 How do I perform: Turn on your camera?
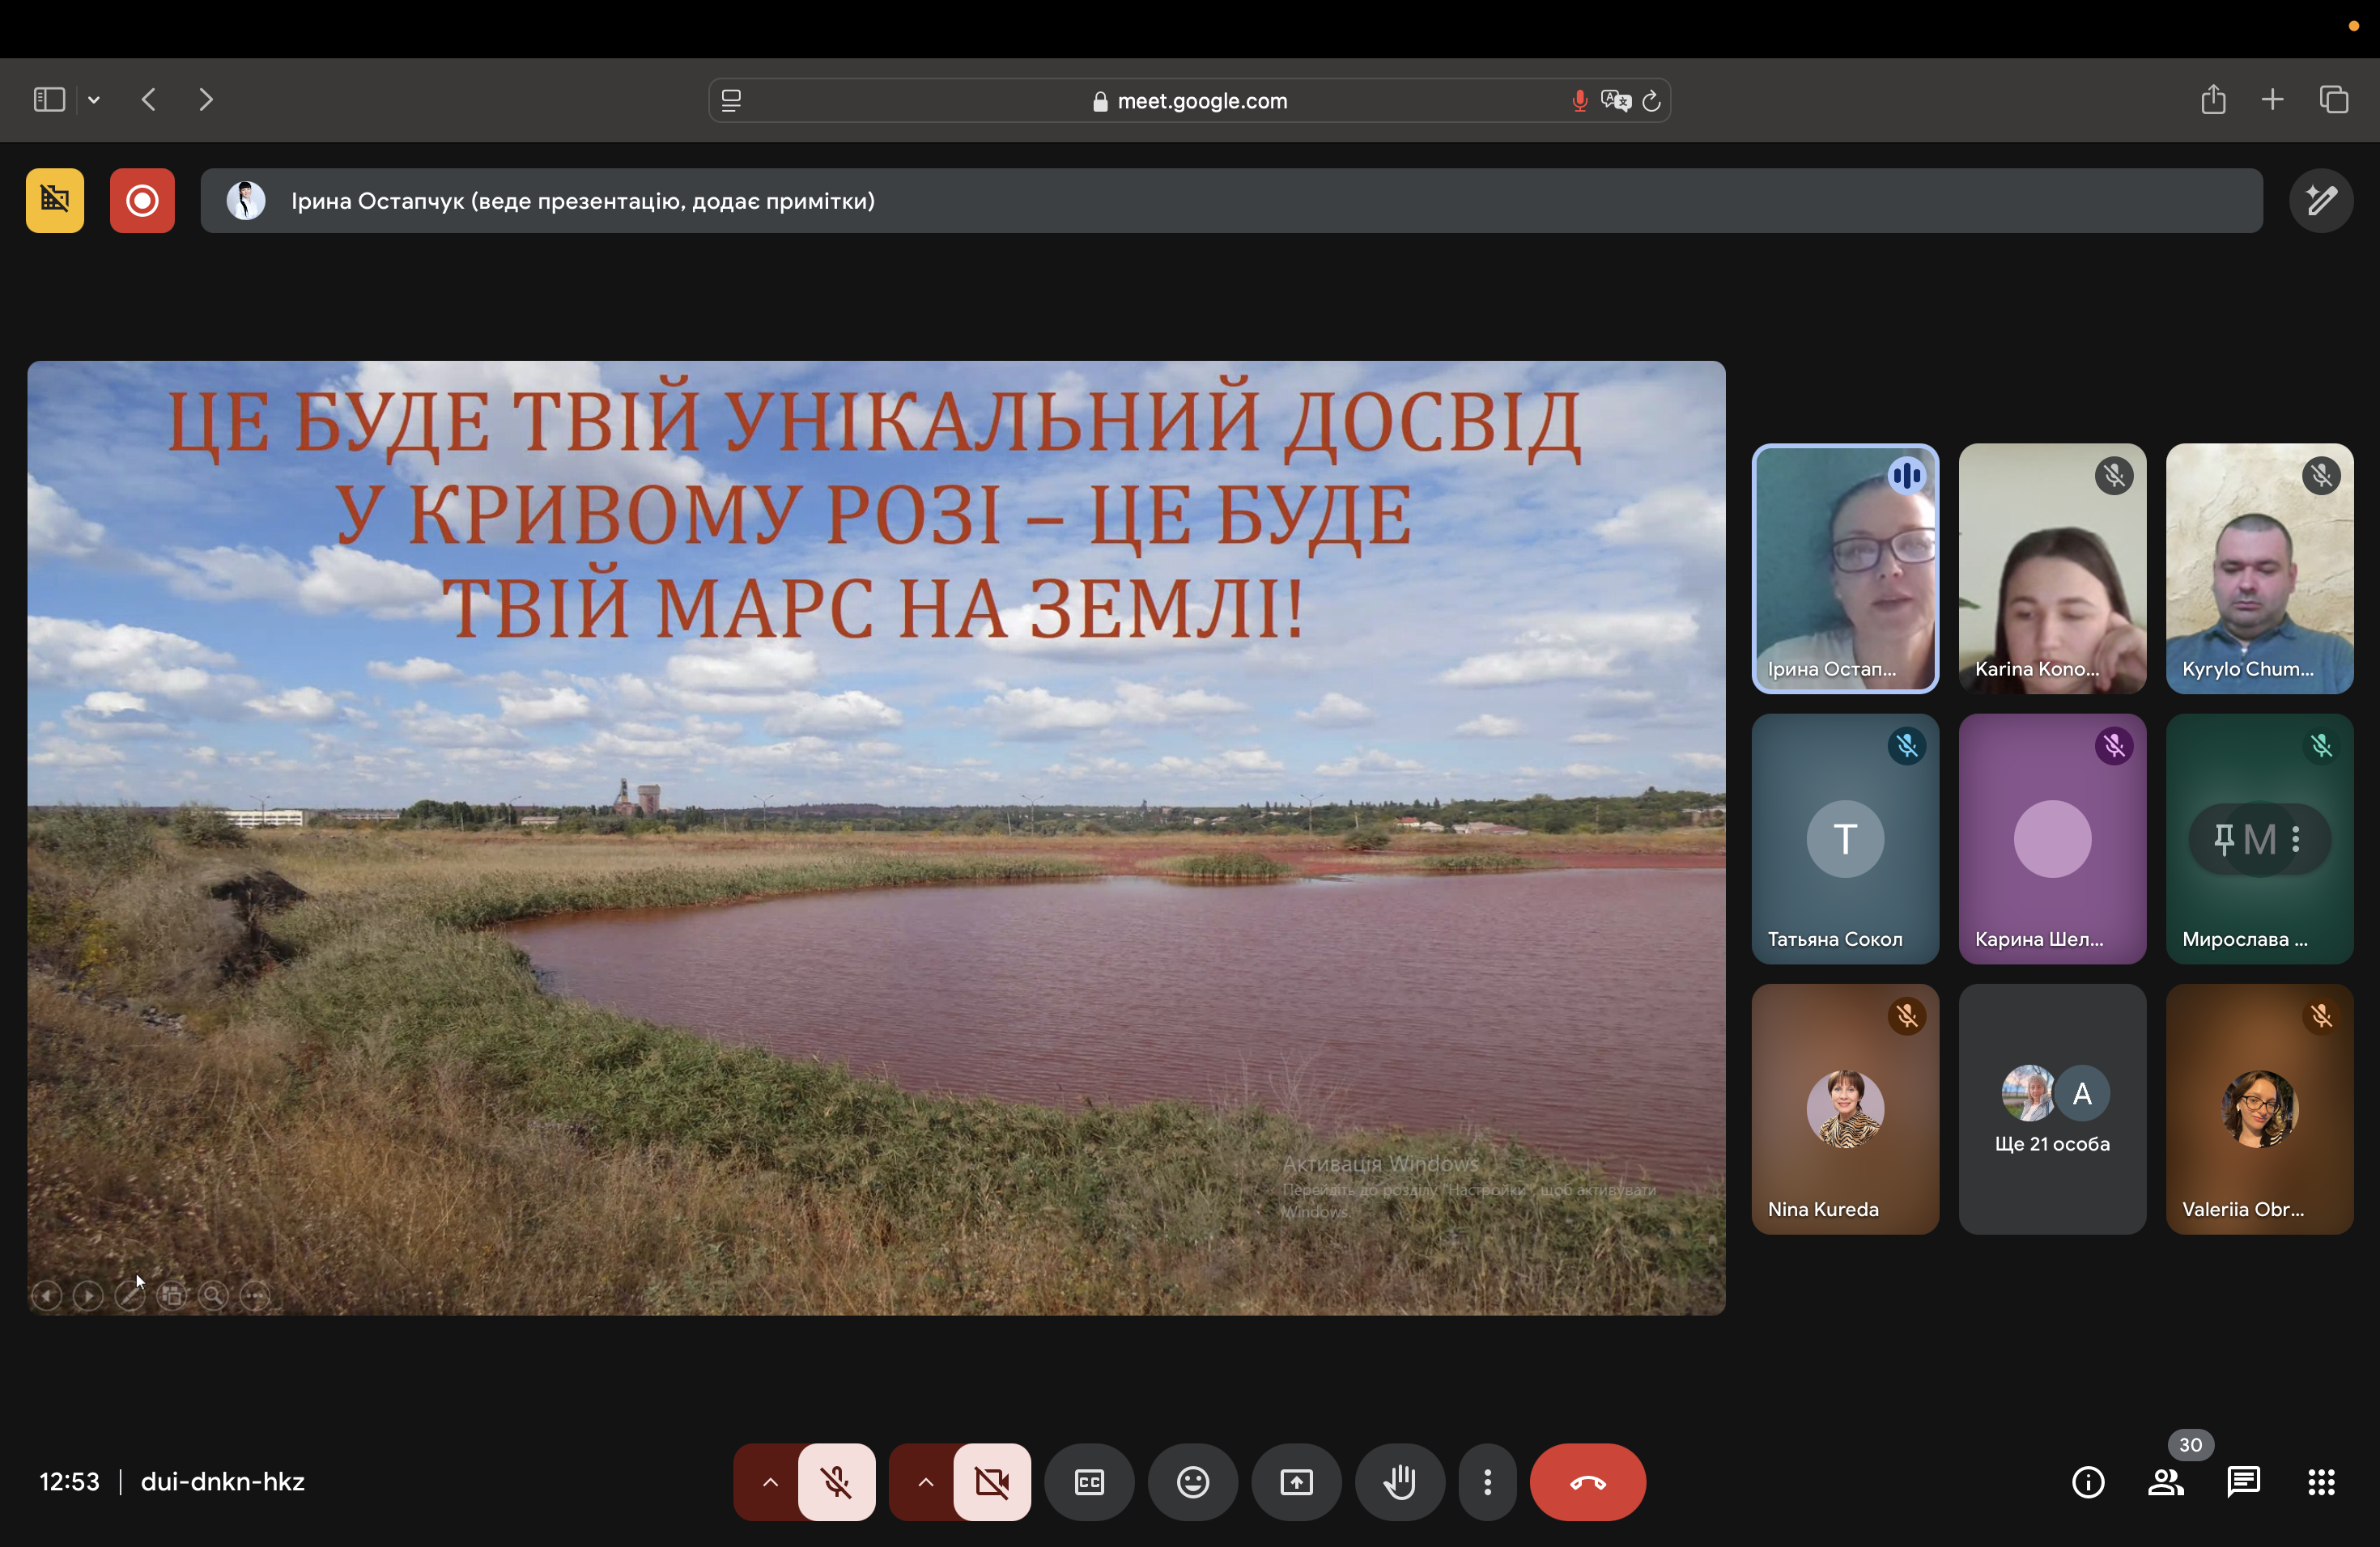click(991, 1482)
